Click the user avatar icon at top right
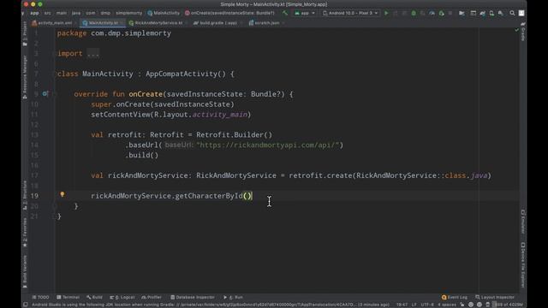The height and width of the screenshot is (308, 548). (x=521, y=13)
